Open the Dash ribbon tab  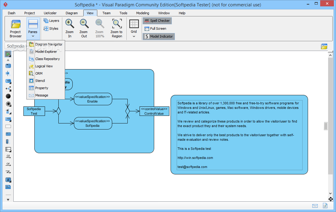coord(12,13)
